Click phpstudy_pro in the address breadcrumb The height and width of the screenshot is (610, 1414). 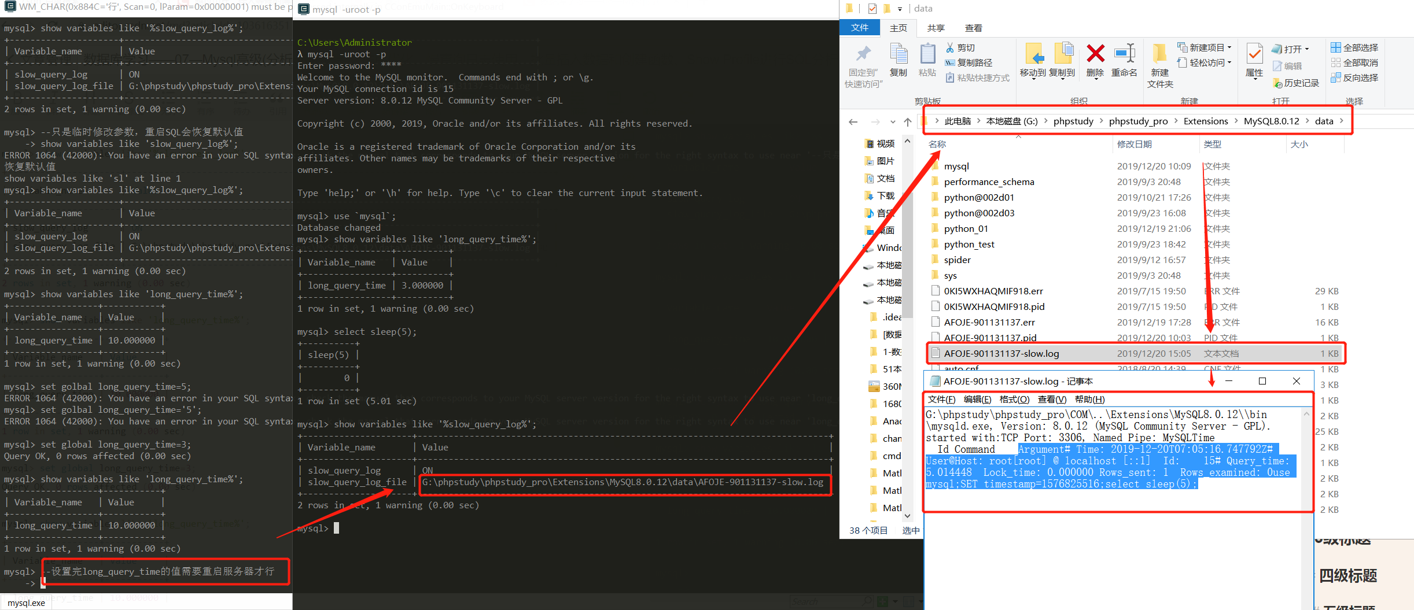pyautogui.click(x=1138, y=121)
